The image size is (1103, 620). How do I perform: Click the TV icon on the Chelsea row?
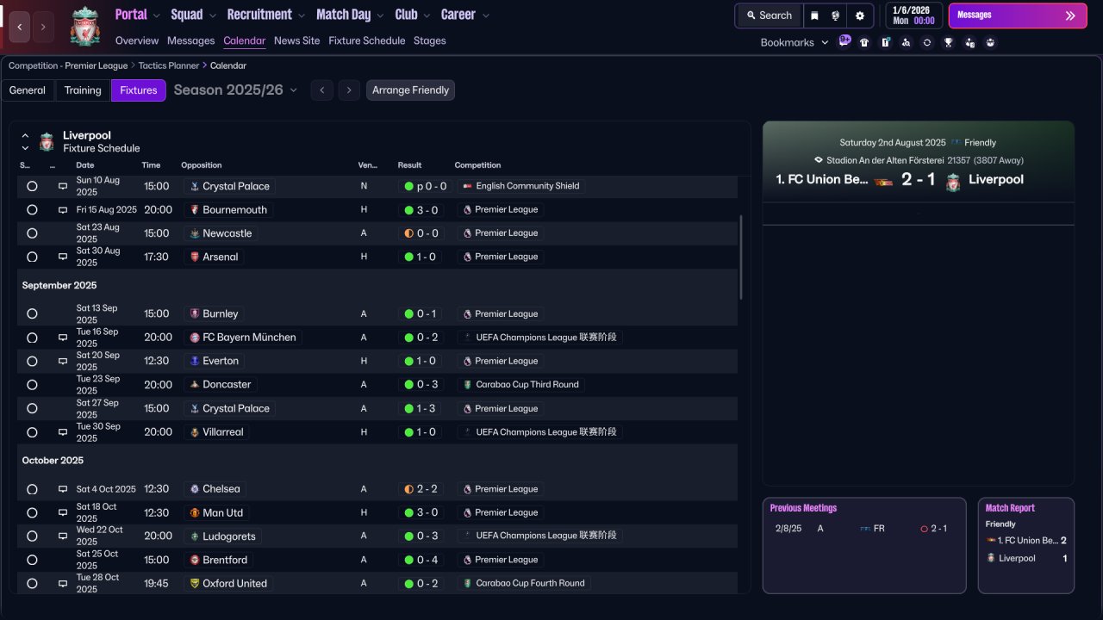click(63, 489)
